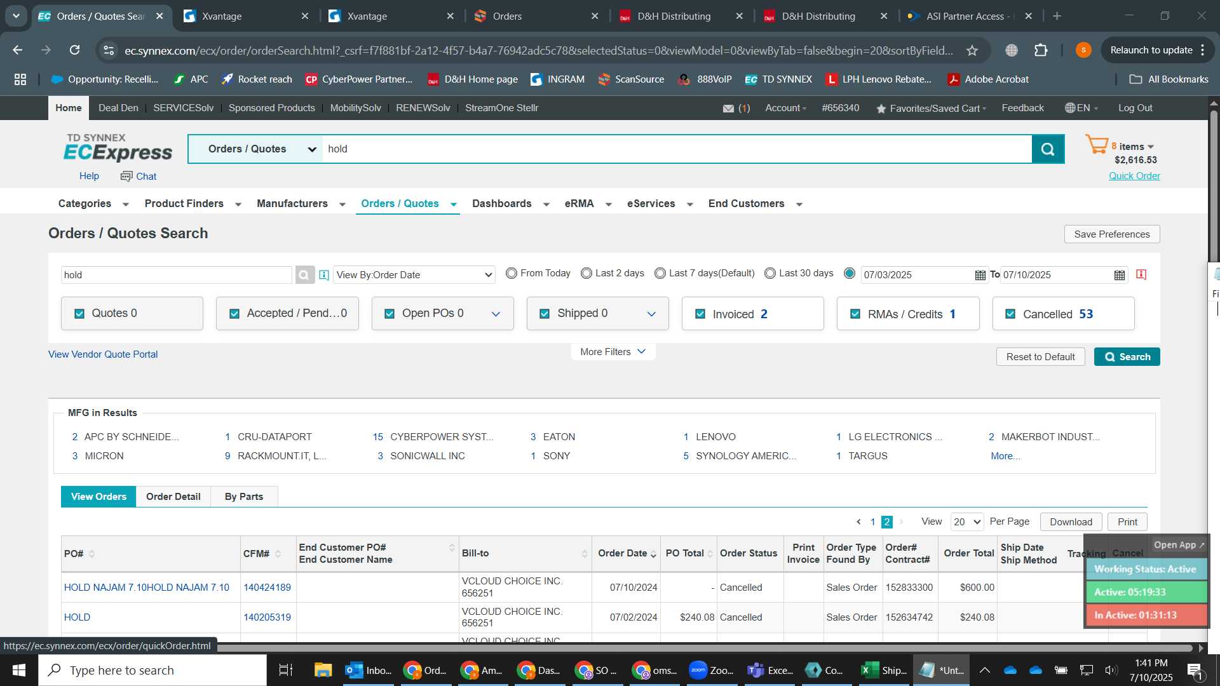The height and width of the screenshot is (686, 1220).
Task: Select the Last 30 days radio option
Action: (770, 273)
